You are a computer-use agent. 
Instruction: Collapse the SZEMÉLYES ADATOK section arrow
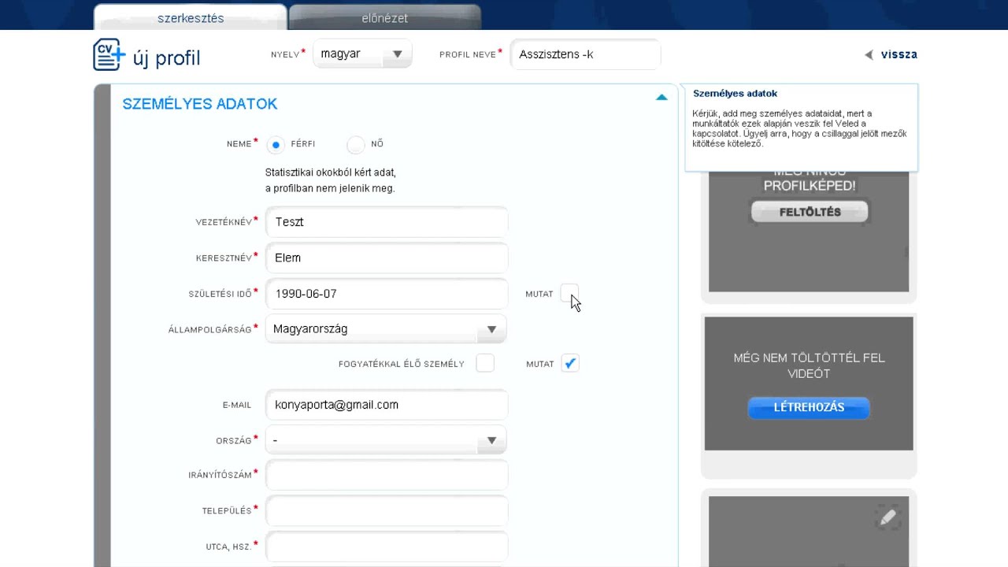pos(661,98)
